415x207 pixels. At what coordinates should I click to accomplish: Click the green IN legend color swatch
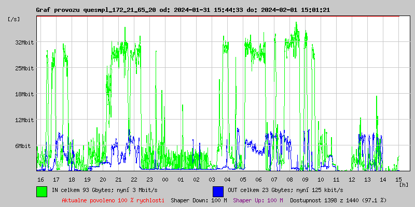(x=41, y=191)
